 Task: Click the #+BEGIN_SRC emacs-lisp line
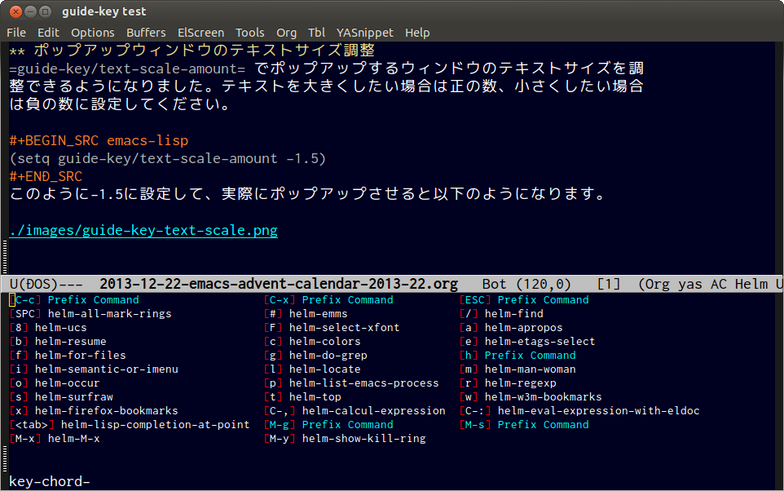pyautogui.click(x=99, y=140)
